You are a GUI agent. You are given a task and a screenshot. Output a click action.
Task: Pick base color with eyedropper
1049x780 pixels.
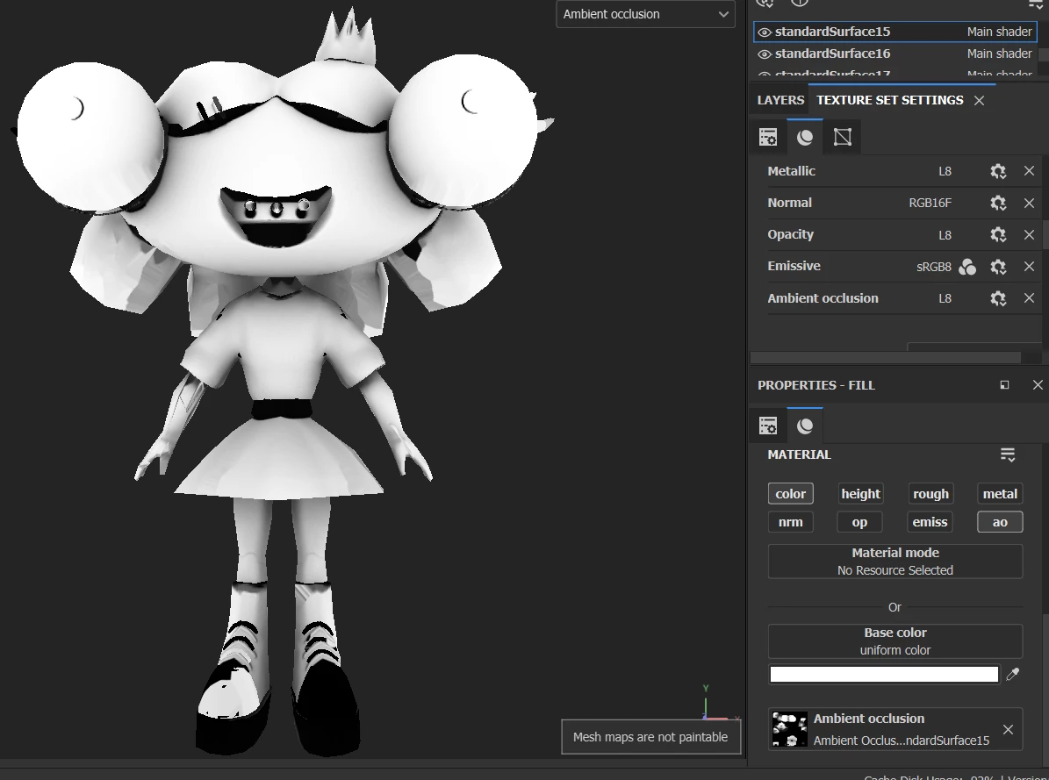pyautogui.click(x=1013, y=675)
